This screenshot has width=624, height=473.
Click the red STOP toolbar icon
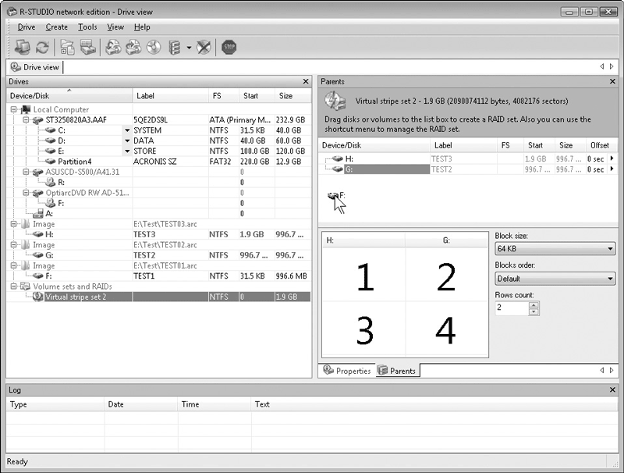tap(229, 48)
